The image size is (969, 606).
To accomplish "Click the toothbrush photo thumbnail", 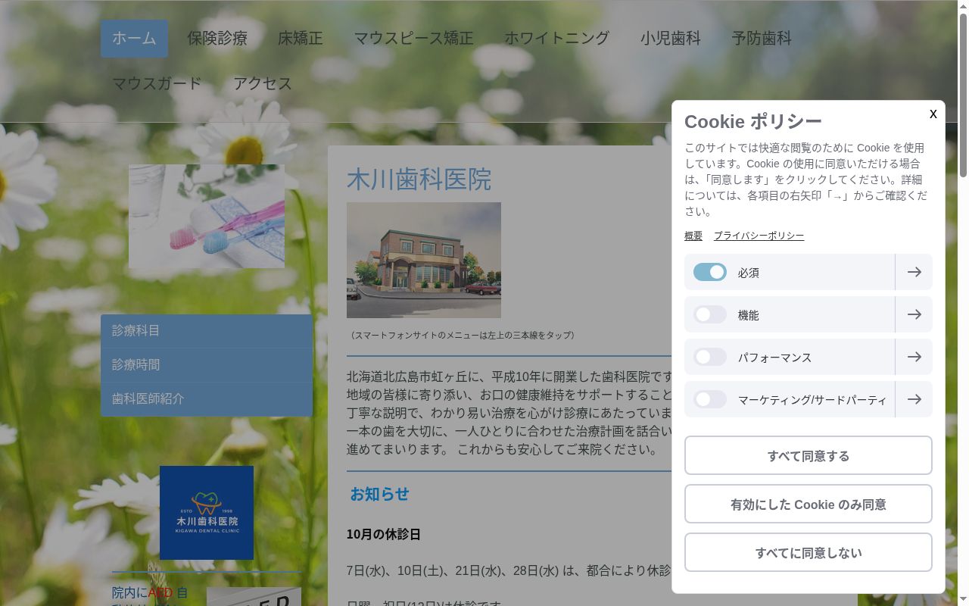I will 207,216.
